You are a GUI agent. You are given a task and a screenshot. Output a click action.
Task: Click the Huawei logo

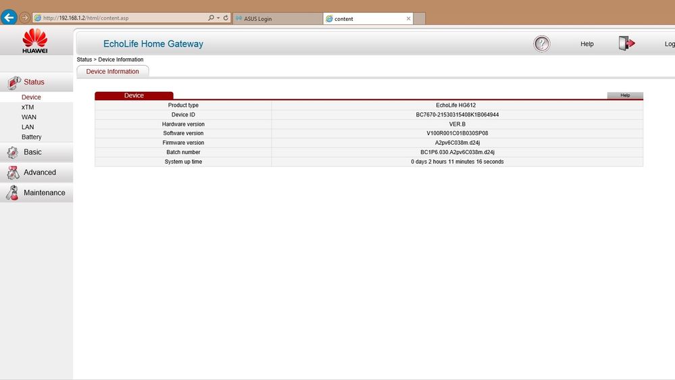coord(35,41)
